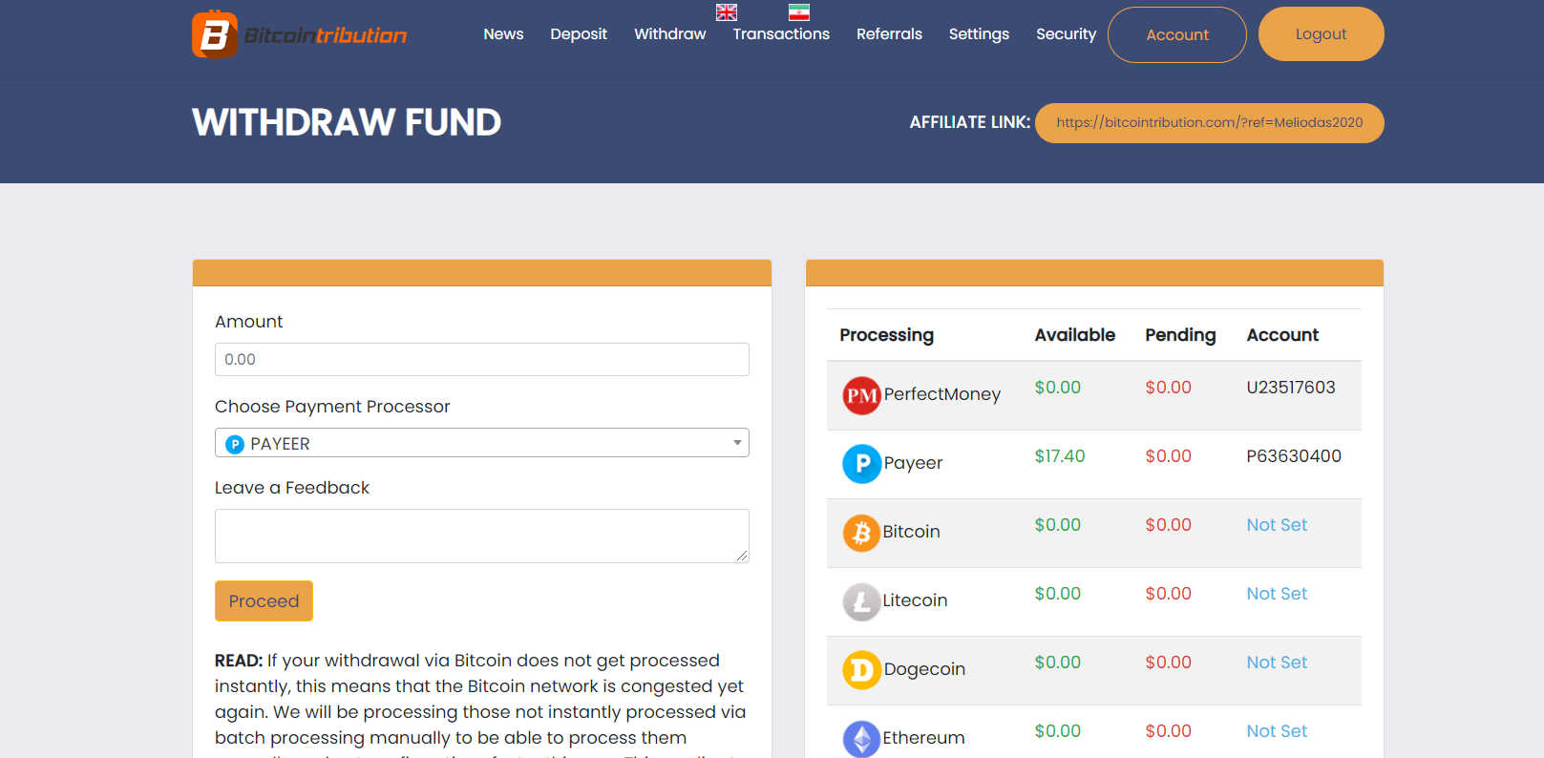View the Transactions page
Screen dimensions: 1544x758
781,34
